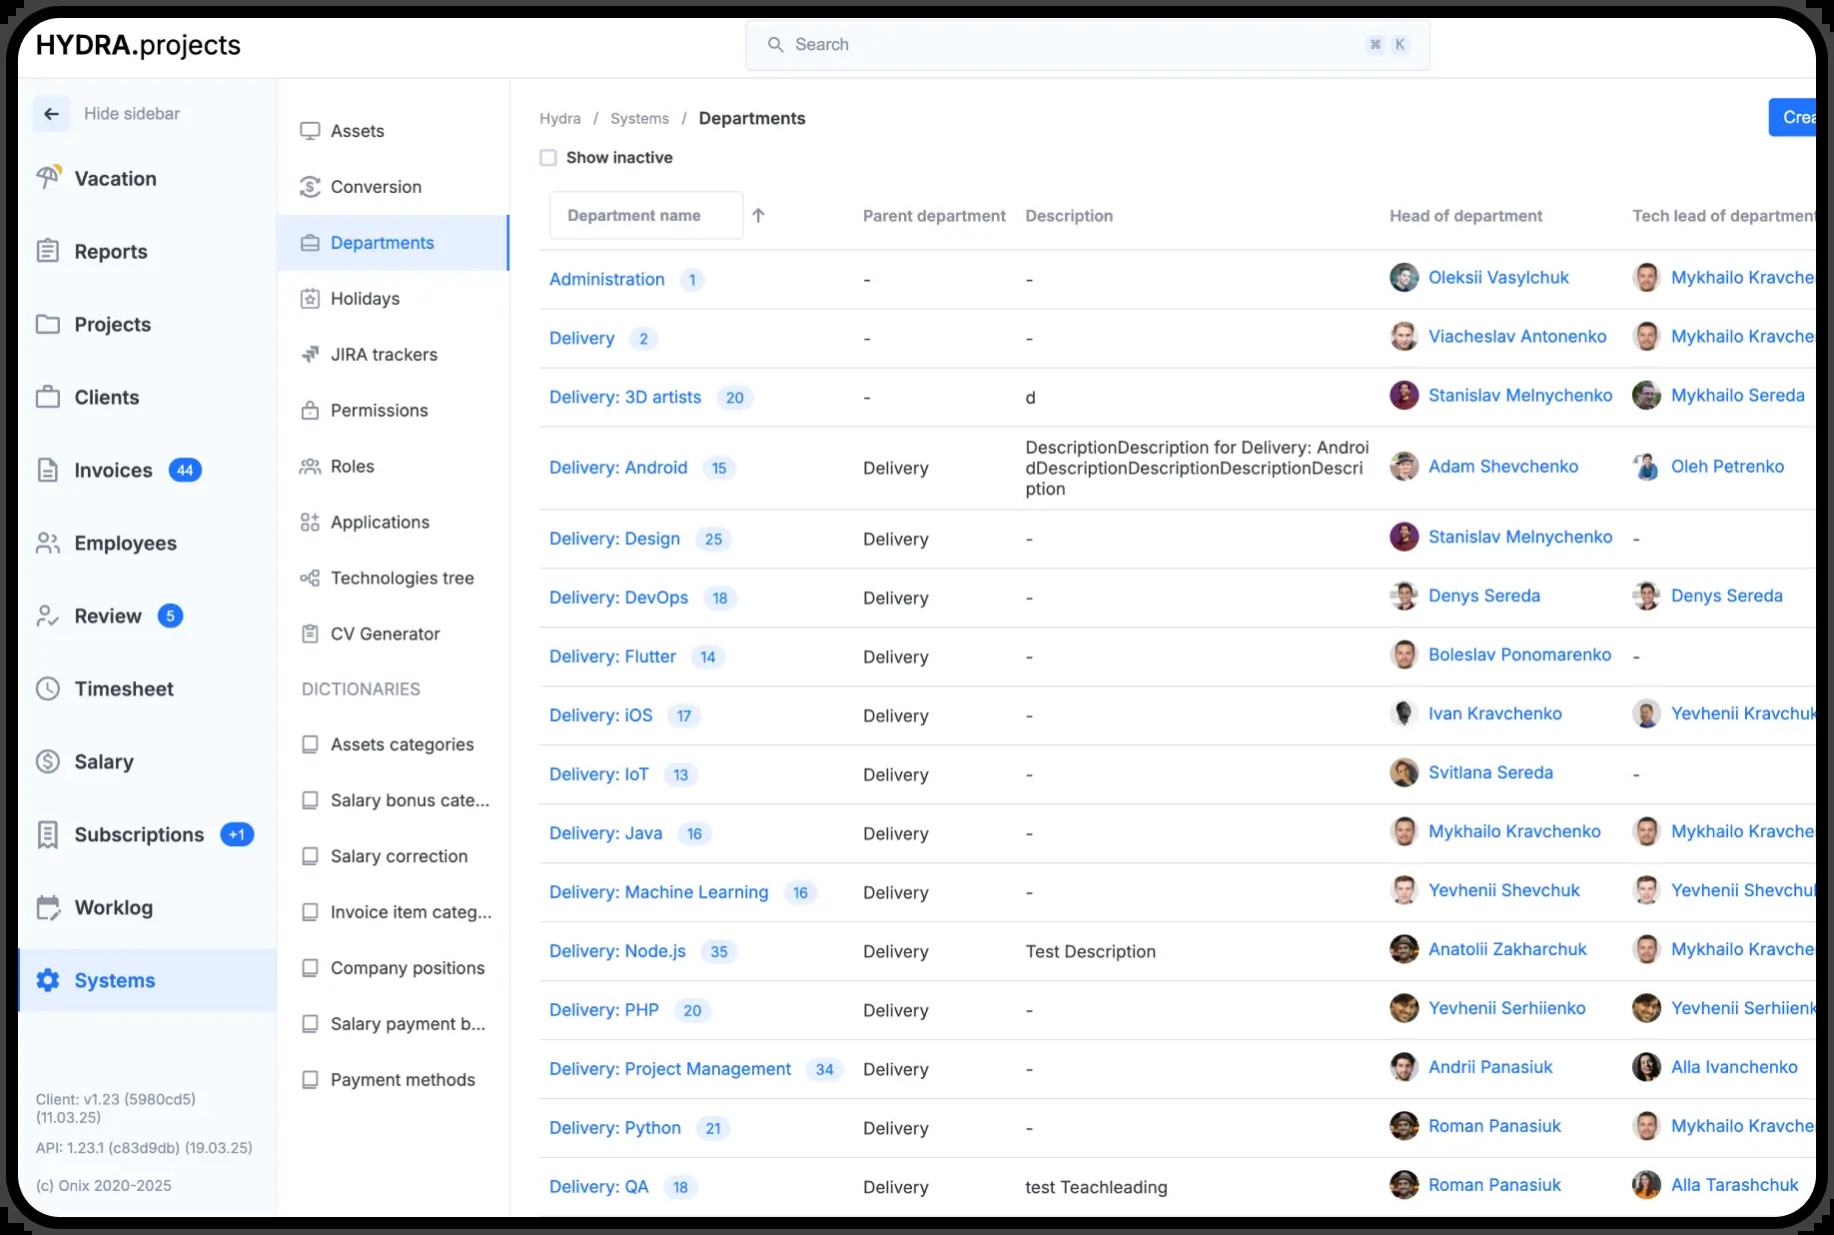
Task: Open Invoice item categories dictionary
Action: [x=398, y=912]
